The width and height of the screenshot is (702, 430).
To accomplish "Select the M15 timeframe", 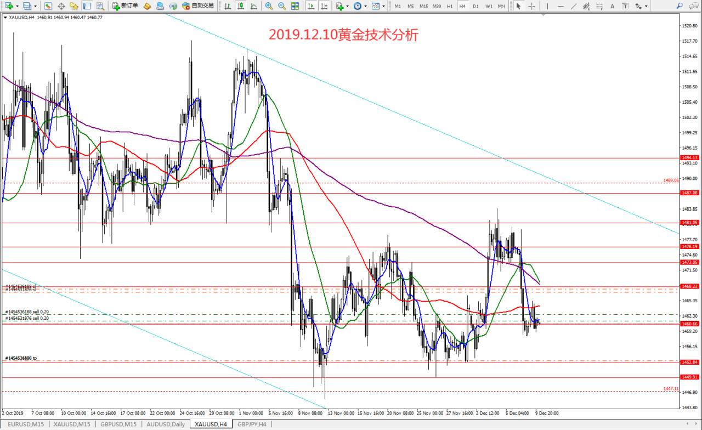I will pos(423,5).
